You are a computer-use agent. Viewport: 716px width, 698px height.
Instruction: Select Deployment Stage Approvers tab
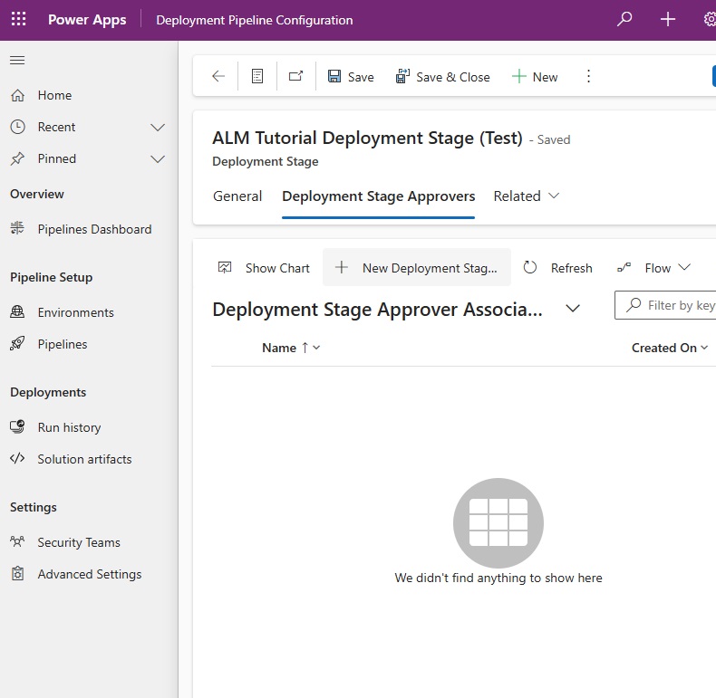click(x=379, y=196)
